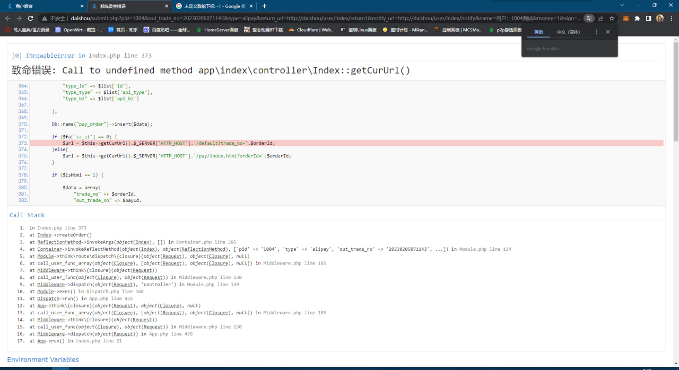Click the user profile avatar
679x370 pixels.
point(660,18)
